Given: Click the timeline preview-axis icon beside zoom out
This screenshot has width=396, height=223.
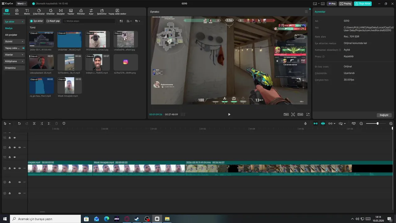Looking at the screenshot, I should pyautogui.click(x=354, y=124).
